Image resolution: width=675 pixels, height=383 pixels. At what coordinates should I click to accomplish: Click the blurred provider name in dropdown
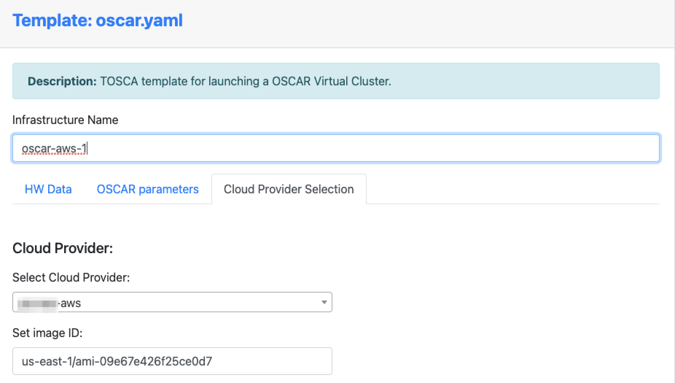point(38,303)
